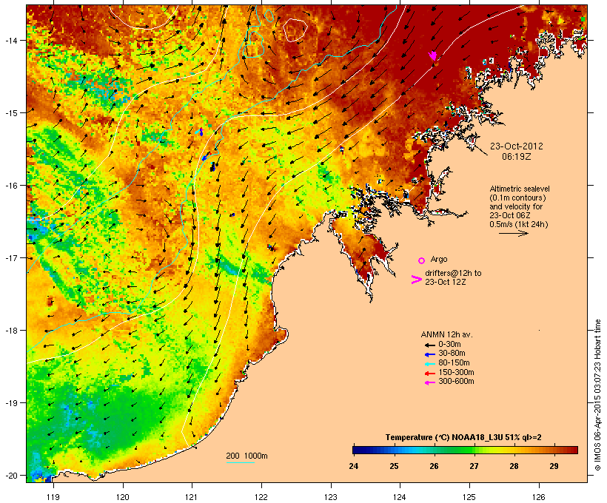This screenshot has height=503, width=607.
Task: Click the latitude axis label '-18'
Action: point(11,330)
